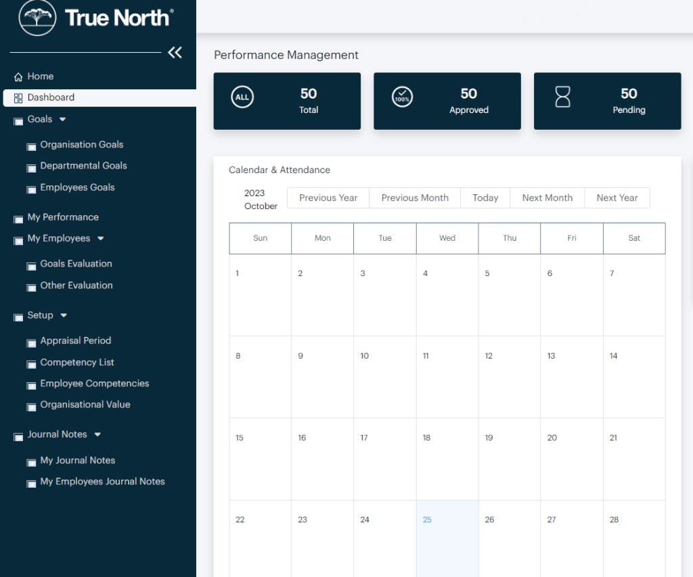693x577 pixels.
Task: Click the Next Month button
Action: point(547,198)
